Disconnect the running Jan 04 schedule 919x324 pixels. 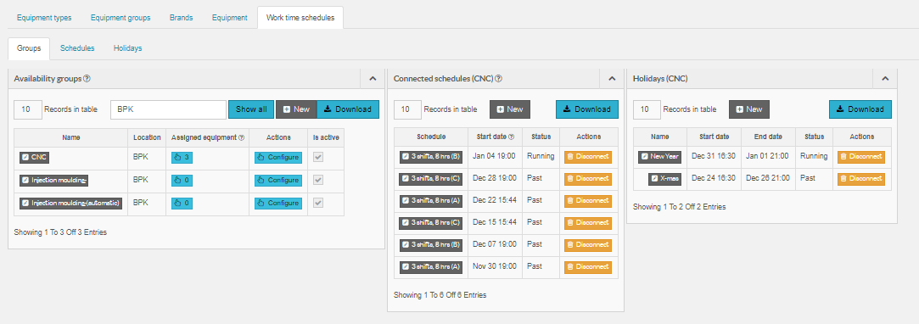pos(588,157)
